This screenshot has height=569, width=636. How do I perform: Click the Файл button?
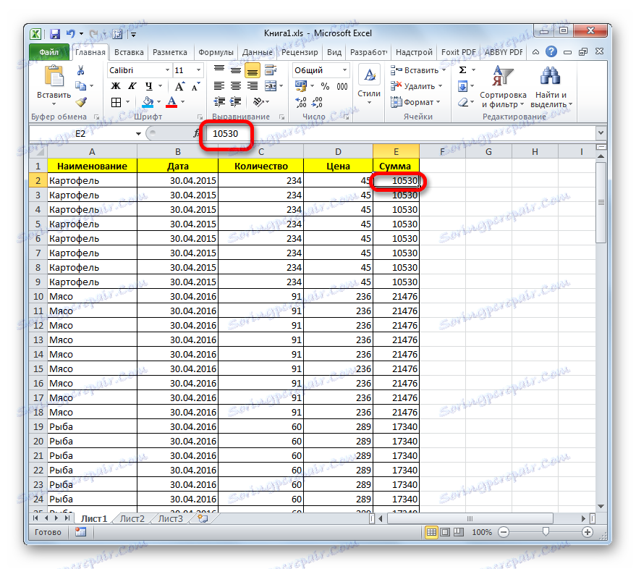[x=49, y=52]
